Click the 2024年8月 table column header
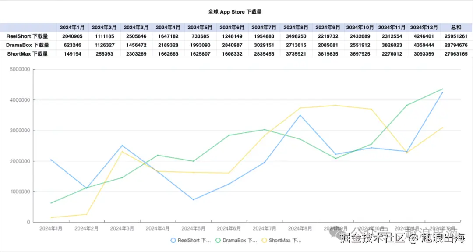The image size is (473, 252). point(296,28)
